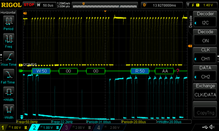Choose the Rise Time measurement icon

pyautogui.click(x=8, y=57)
